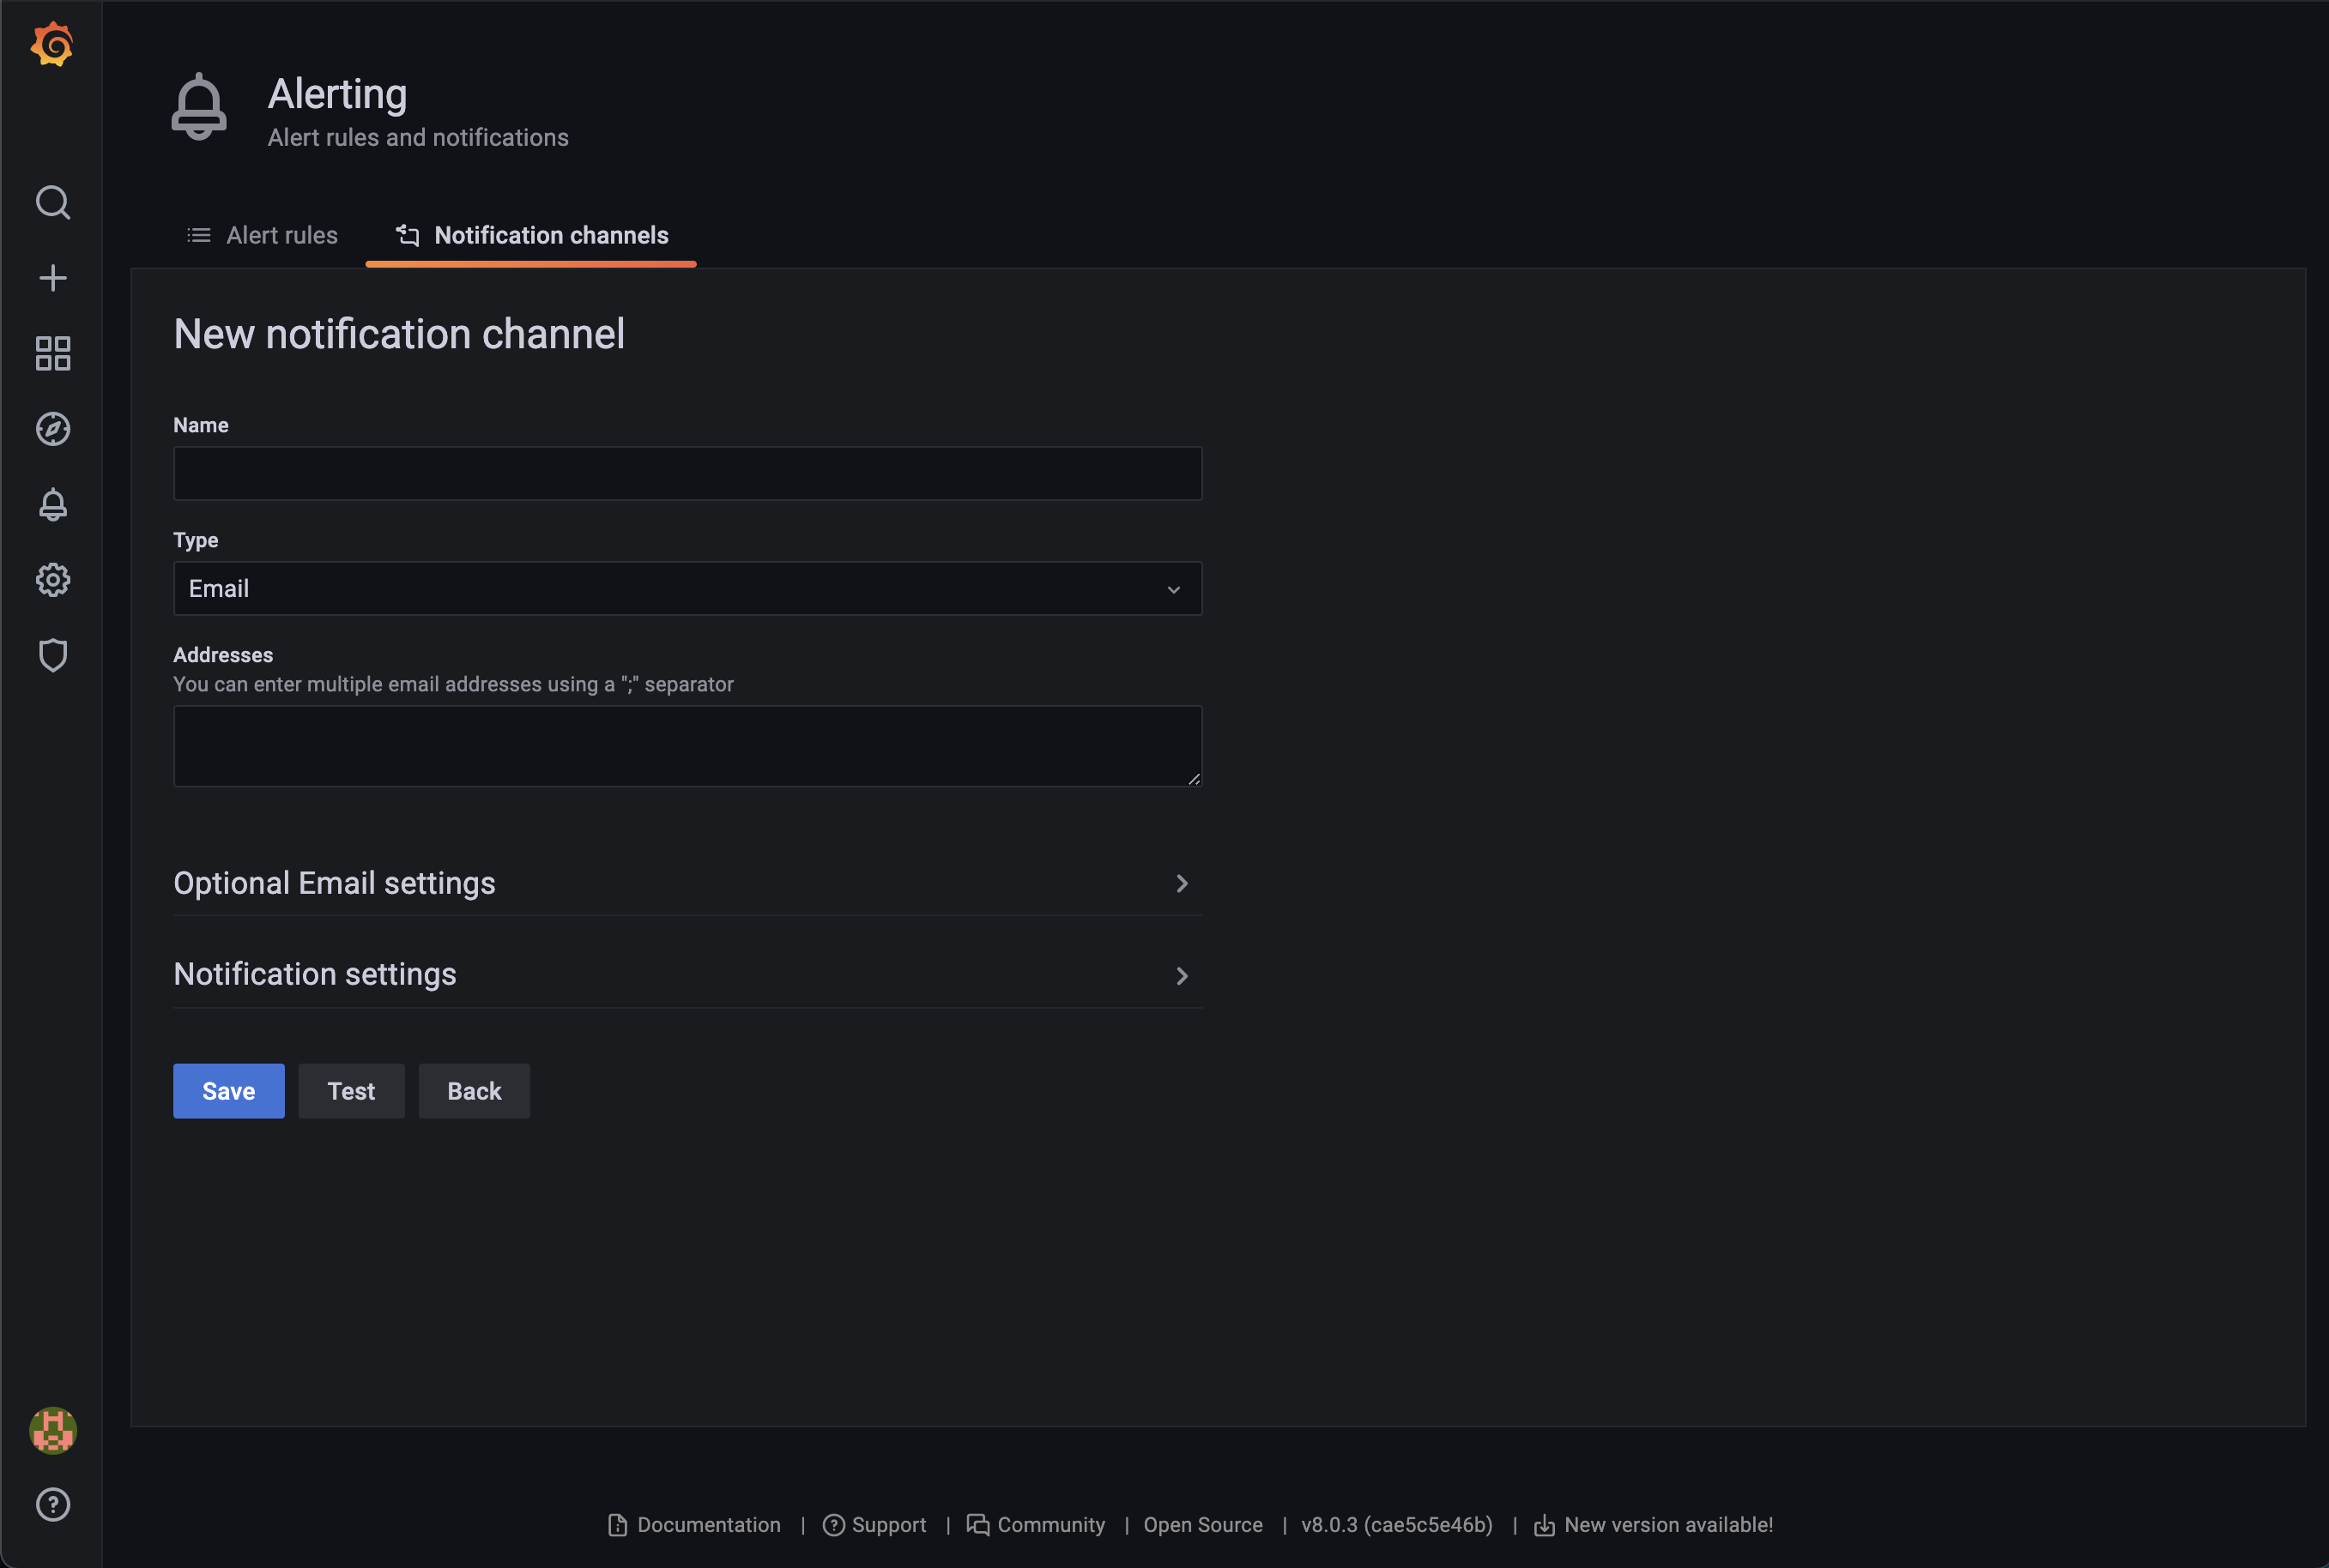This screenshot has width=2329, height=1568.
Task: Click the Test button
Action: pyautogui.click(x=351, y=1091)
